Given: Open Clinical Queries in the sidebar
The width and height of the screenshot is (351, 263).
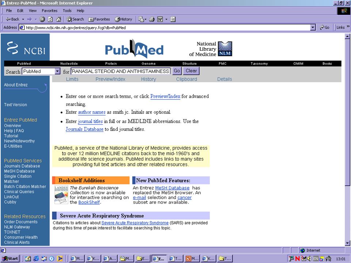Looking at the screenshot, I should (19, 192).
